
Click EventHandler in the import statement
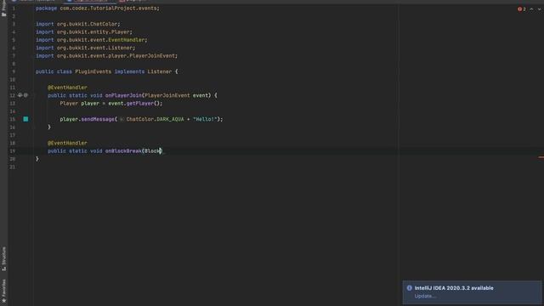(x=127, y=40)
